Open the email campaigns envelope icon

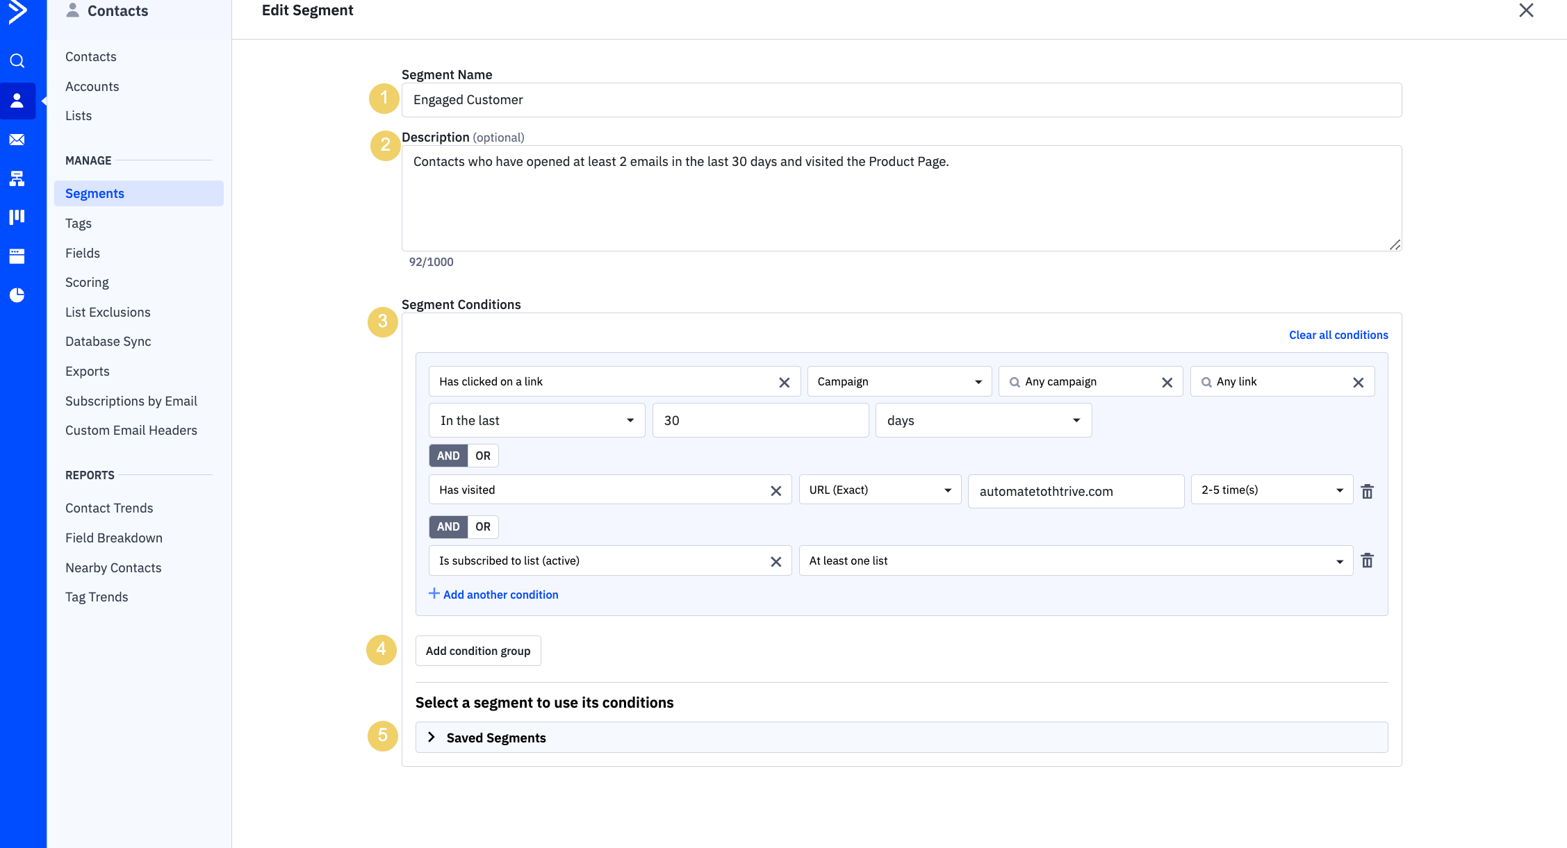(17, 140)
